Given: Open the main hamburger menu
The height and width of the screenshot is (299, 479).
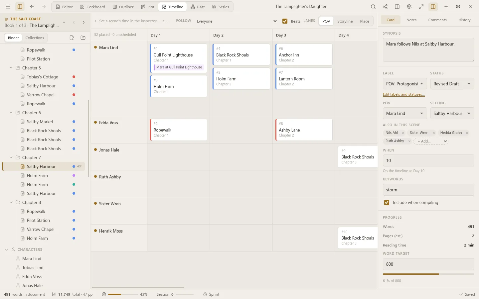Looking at the screenshot, I should pos(8,7).
